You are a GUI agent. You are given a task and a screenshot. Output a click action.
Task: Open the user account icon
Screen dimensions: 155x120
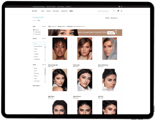(122, 11)
